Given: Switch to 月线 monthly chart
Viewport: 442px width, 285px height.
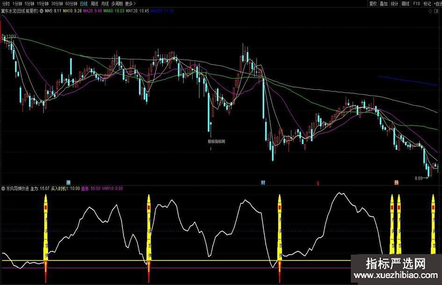Looking at the screenshot, I should 105,4.
